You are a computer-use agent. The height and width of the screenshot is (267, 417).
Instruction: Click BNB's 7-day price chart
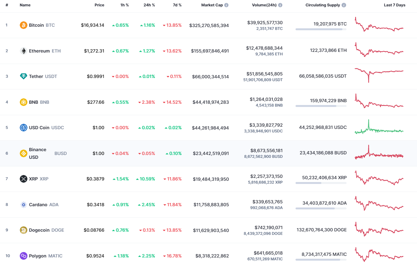tap(379, 102)
